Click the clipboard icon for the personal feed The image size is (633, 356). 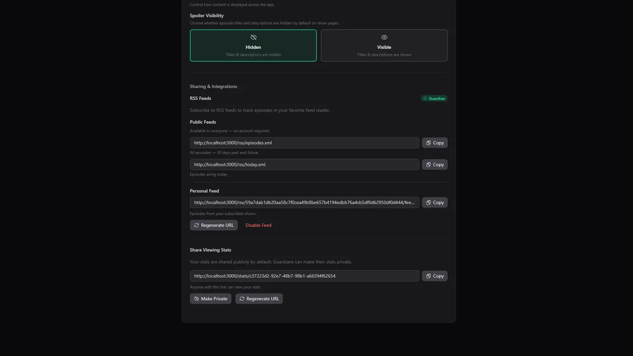coord(427,202)
